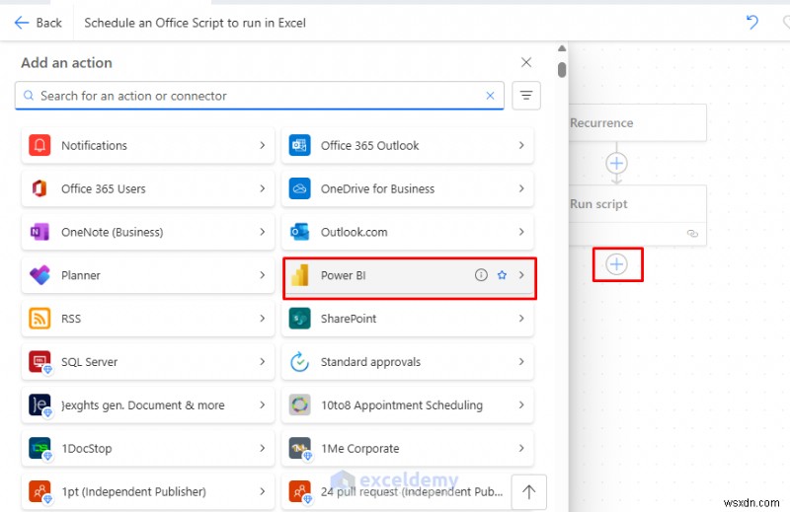Screen dimensions: 790x512
Task: Expand SQL Server connector chevron
Action: pos(262,362)
